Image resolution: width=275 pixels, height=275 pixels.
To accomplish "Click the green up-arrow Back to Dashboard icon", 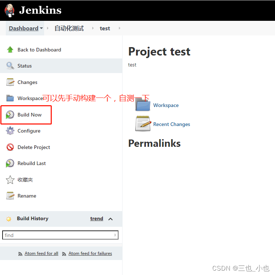I will pyautogui.click(x=10, y=50).
